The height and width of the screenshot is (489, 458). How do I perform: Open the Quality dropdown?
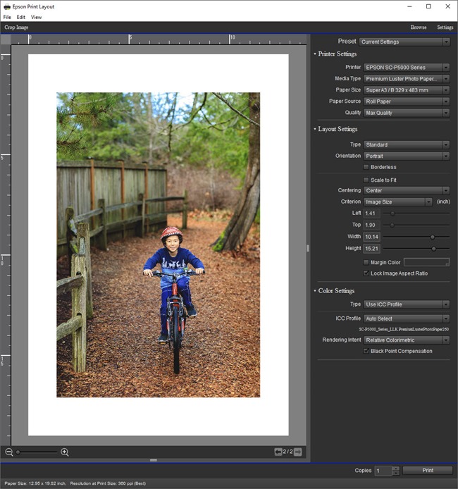407,113
